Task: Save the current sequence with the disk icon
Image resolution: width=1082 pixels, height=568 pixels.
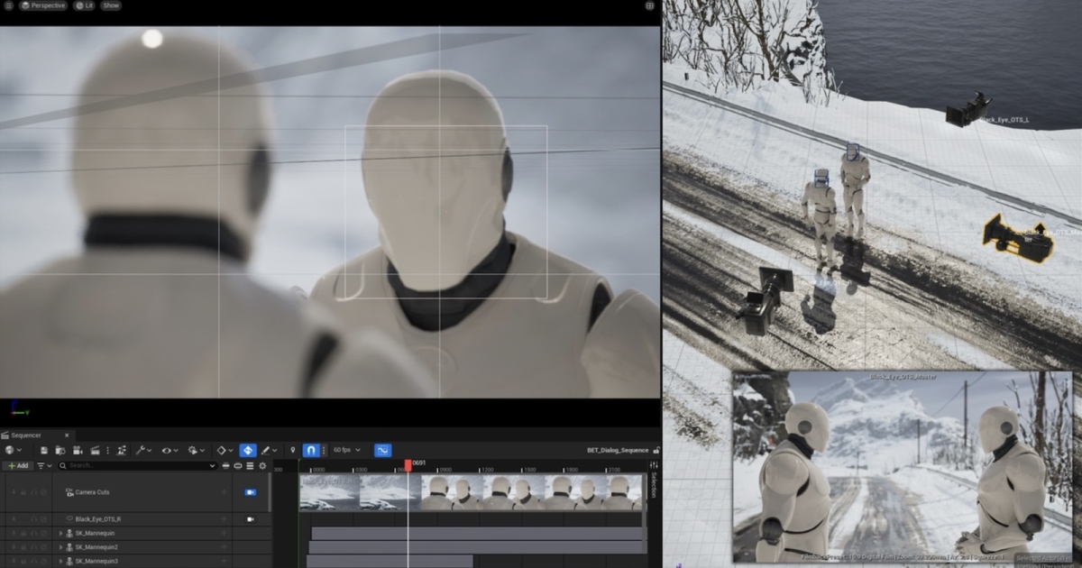Action: coord(44,450)
